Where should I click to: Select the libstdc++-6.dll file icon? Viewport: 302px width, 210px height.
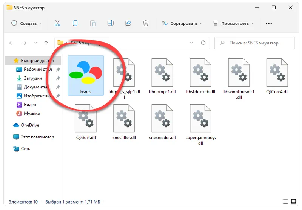200,72
